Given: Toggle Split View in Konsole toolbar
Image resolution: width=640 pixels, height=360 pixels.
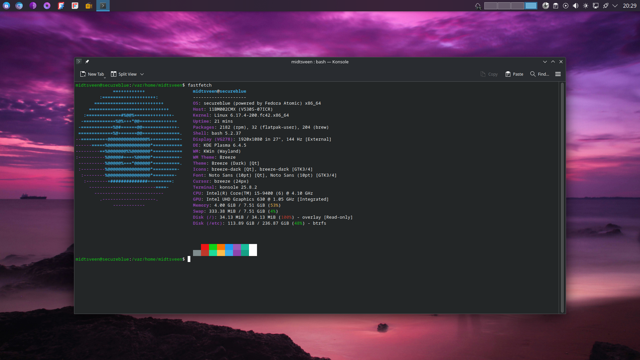Looking at the screenshot, I should tap(124, 74).
